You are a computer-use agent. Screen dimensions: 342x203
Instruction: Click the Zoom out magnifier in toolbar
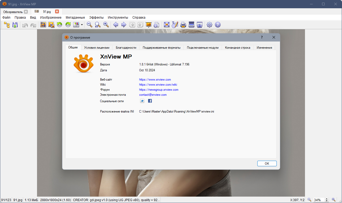click(89, 25)
